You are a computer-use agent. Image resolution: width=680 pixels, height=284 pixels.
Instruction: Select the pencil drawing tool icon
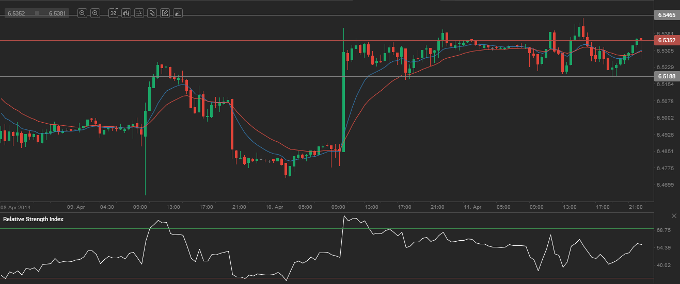coord(165,13)
